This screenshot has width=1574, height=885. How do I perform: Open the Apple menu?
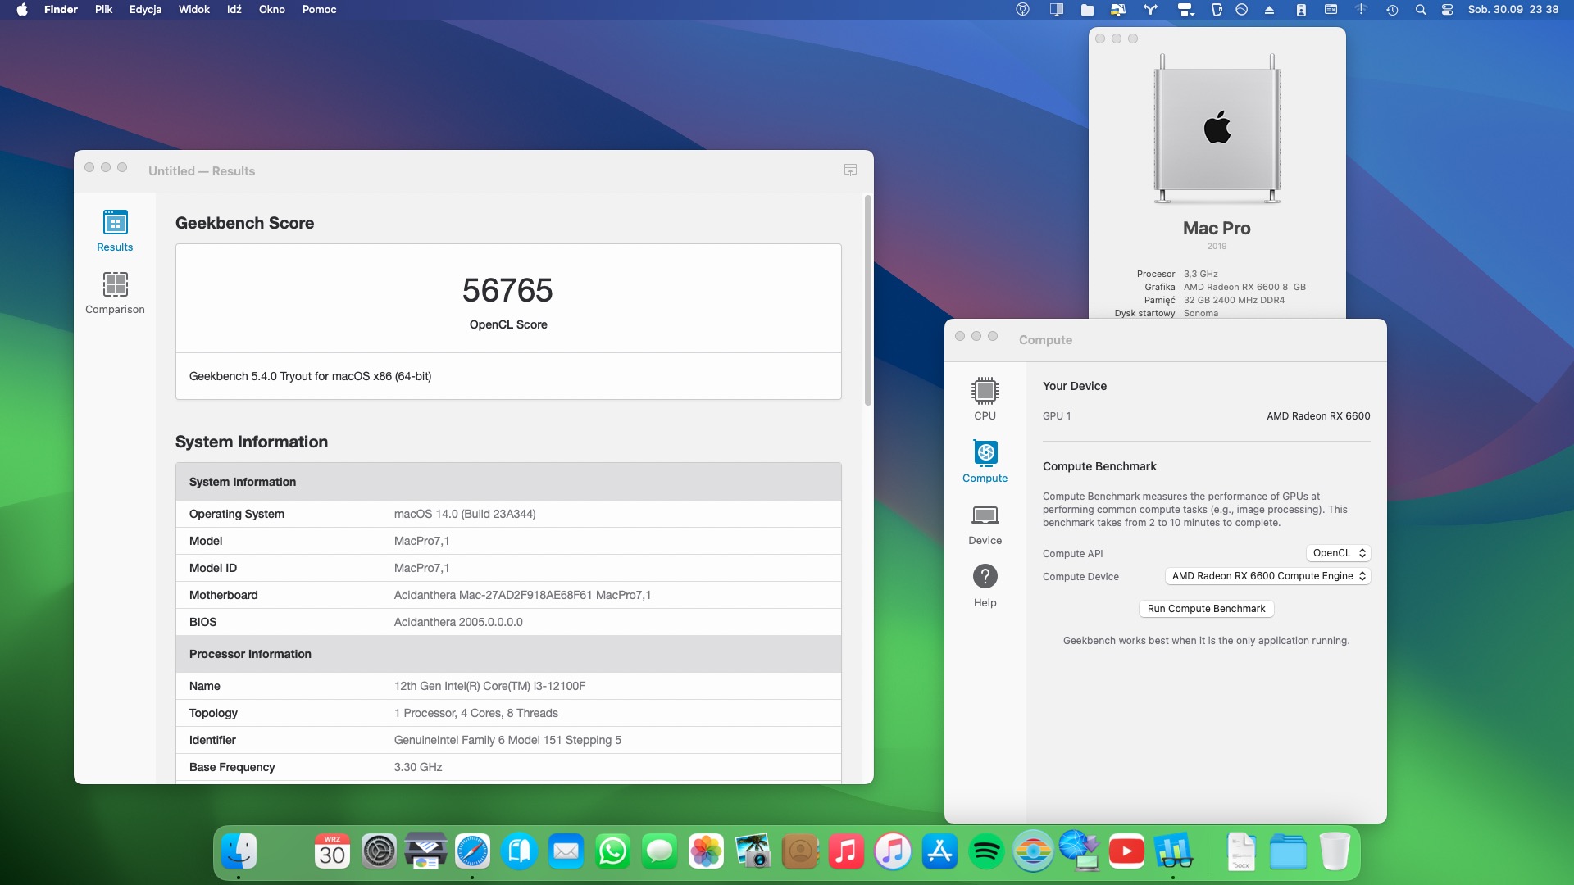click(22, 10)
